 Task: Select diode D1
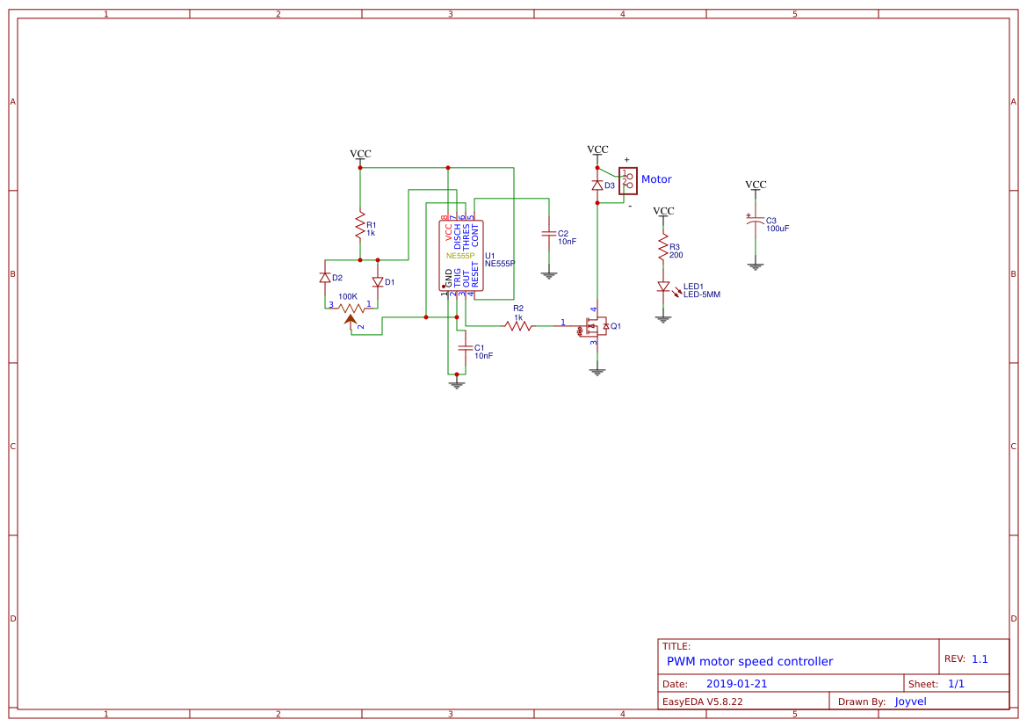coord(379,281)
